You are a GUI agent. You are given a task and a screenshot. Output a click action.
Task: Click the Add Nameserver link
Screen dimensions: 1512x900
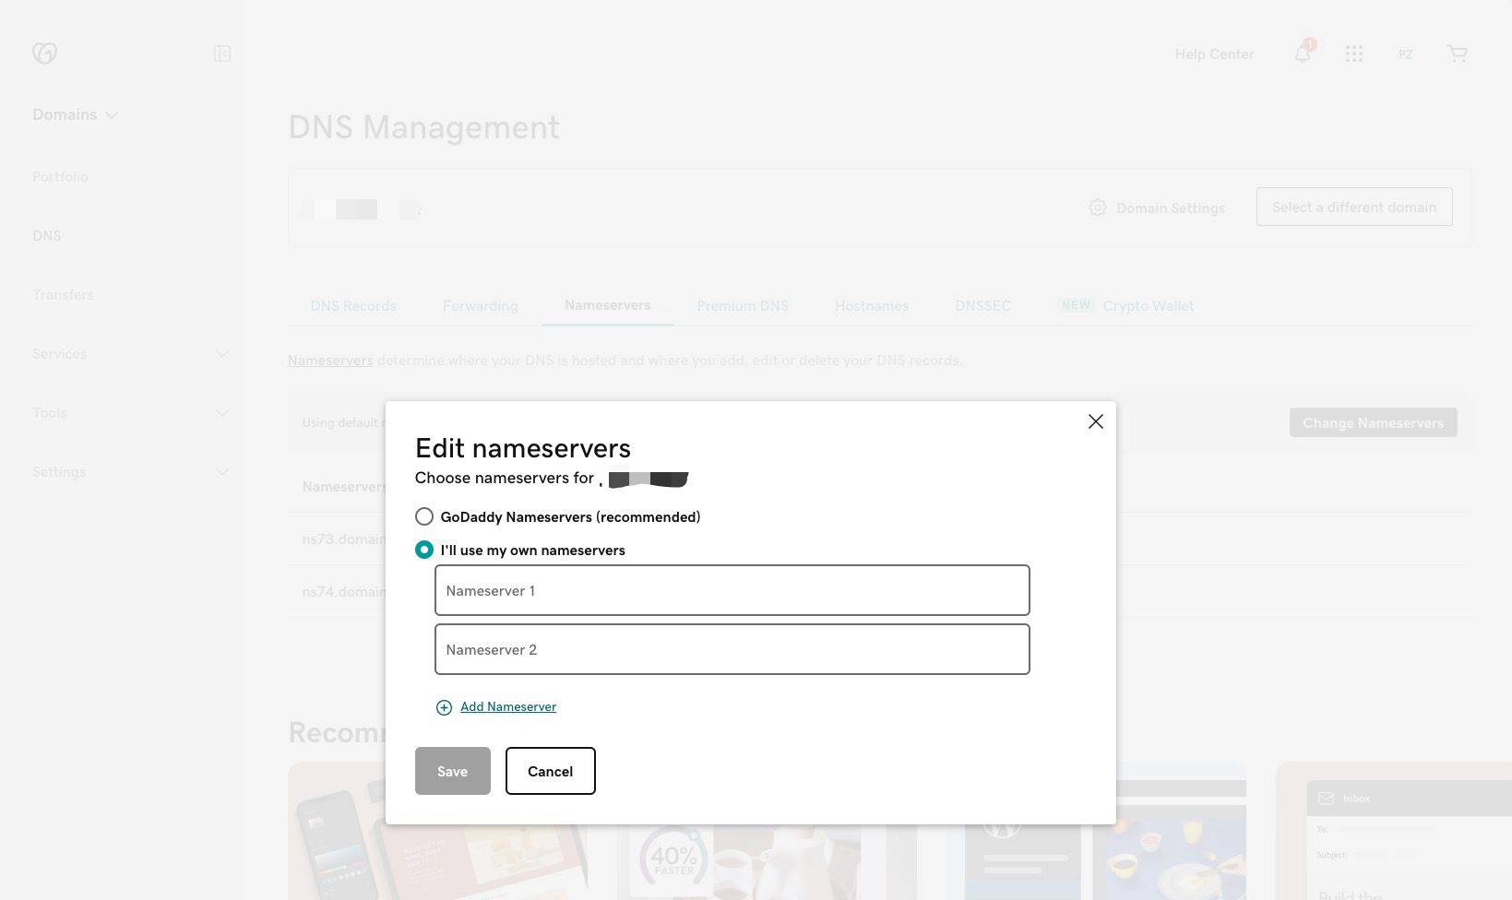[508, 707]
